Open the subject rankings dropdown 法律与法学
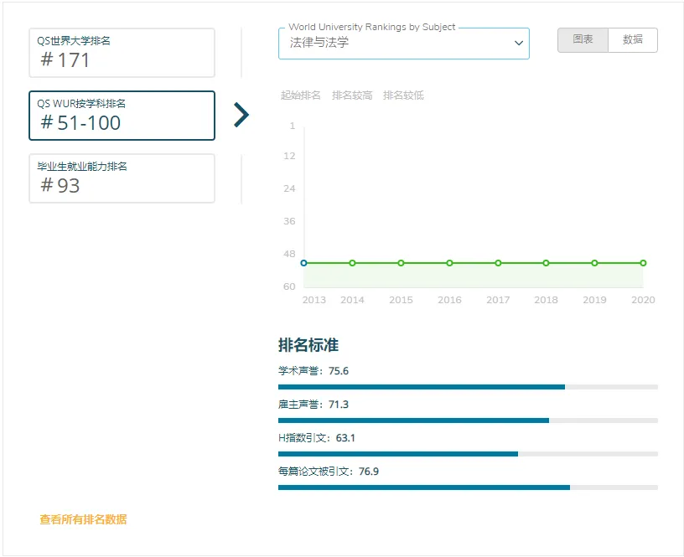684x557 pixels. point(403,44)
